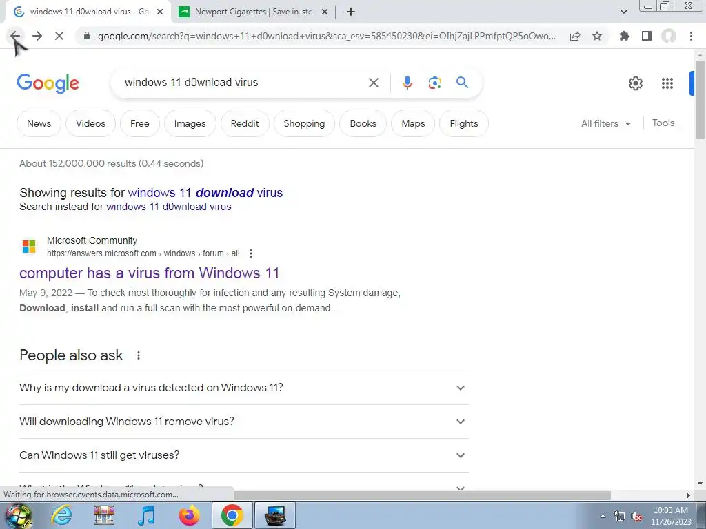Switch to the Newport Cigarettes tab
The image size is (706, 529).
pos(254,12)
